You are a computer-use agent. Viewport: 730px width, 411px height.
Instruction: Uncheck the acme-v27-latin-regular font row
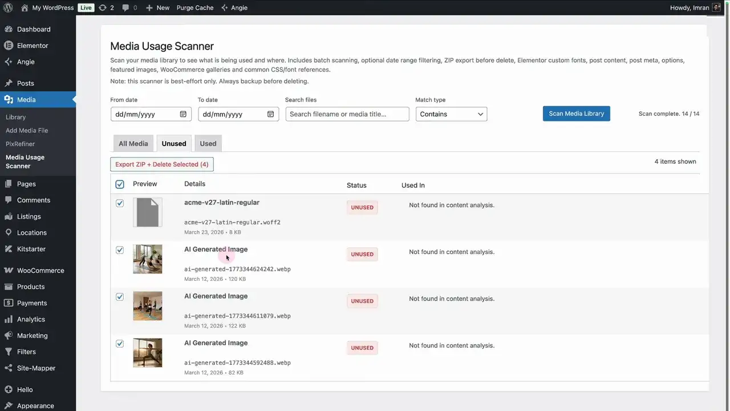tap(120, 203)
